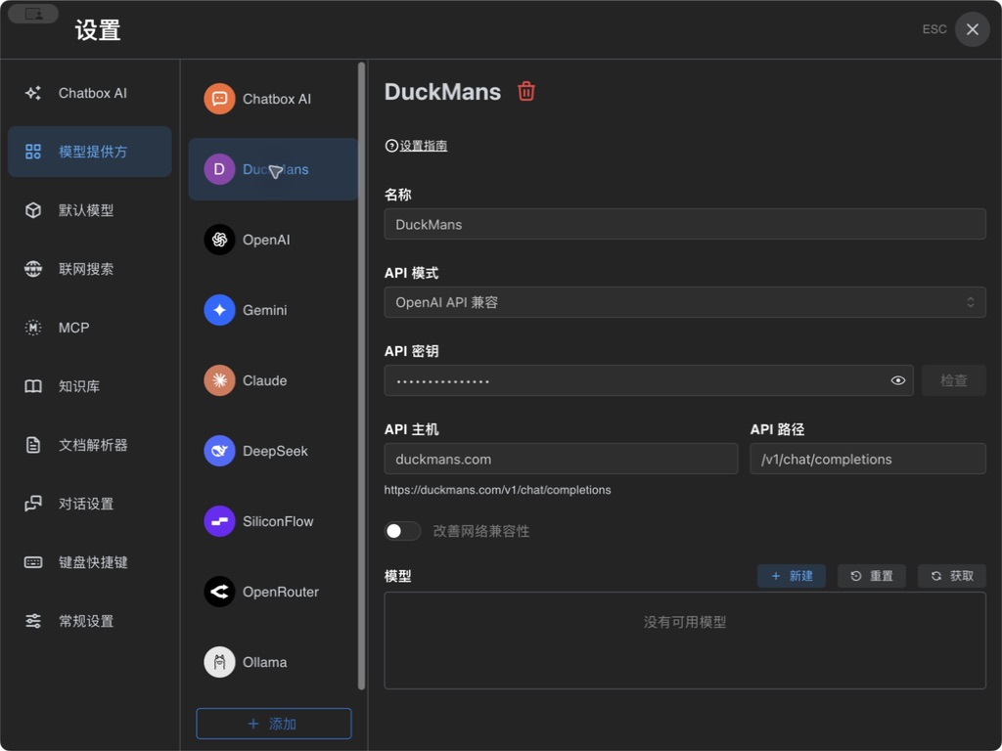Open the API 模式 dropdown
Image resolution: width=1002 pixels, height=751 pixels.
(684, 302)
